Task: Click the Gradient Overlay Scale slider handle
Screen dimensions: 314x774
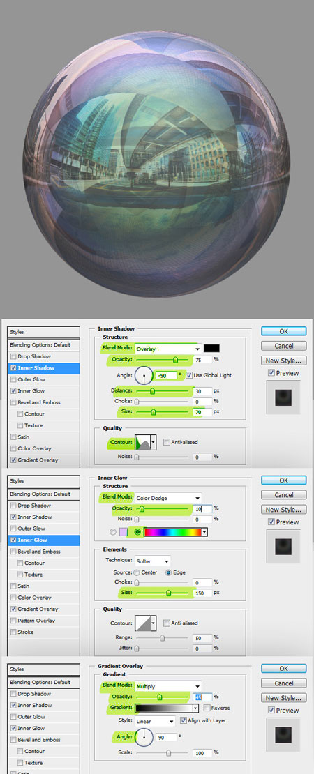Action: 169,753
